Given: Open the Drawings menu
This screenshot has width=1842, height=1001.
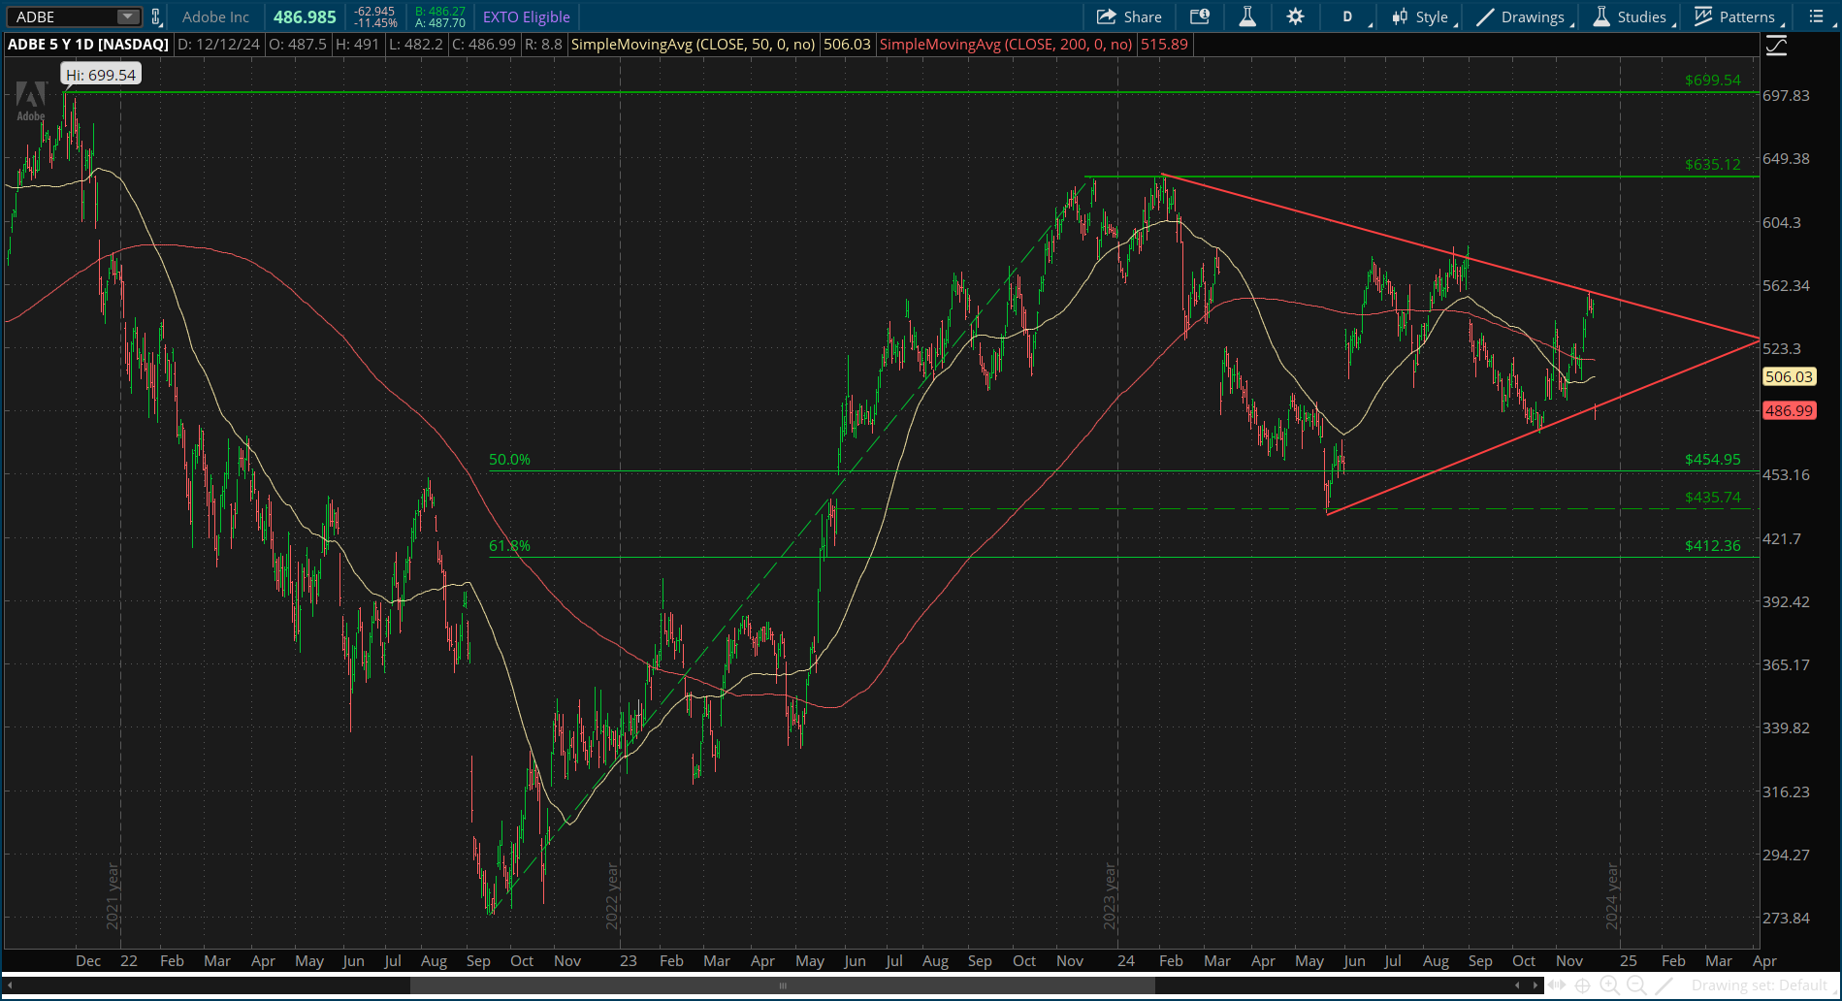Looking at the screenshot, I should tap(1521, 16).
